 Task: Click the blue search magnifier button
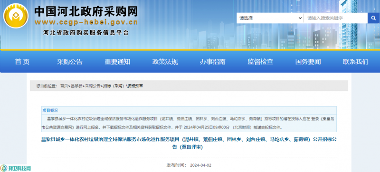pyautogui.click(x=373, y=18)
